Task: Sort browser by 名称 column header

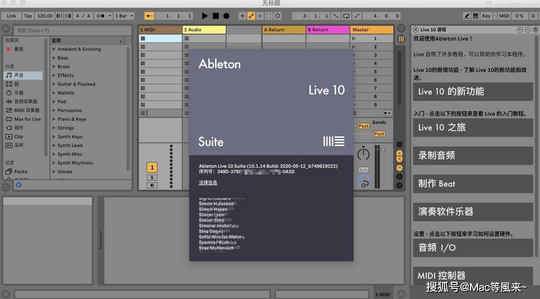Action: click(87, 40)
